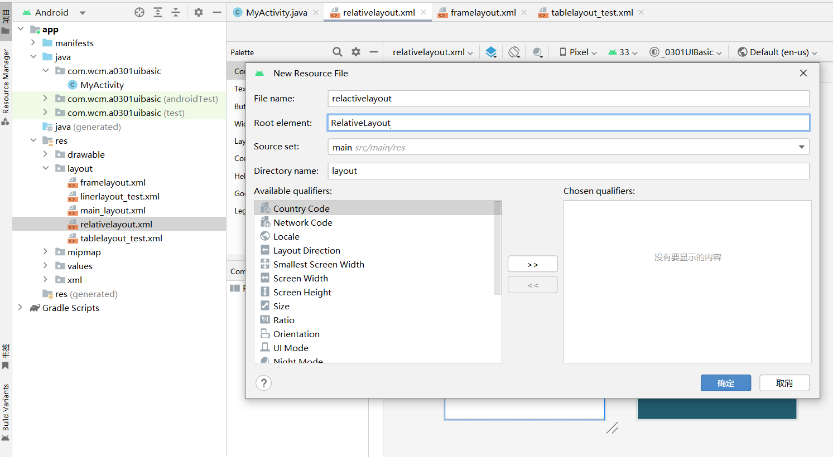Open the Source set dropdown
The height and width of the screenshot is (457, 833).
569,147
